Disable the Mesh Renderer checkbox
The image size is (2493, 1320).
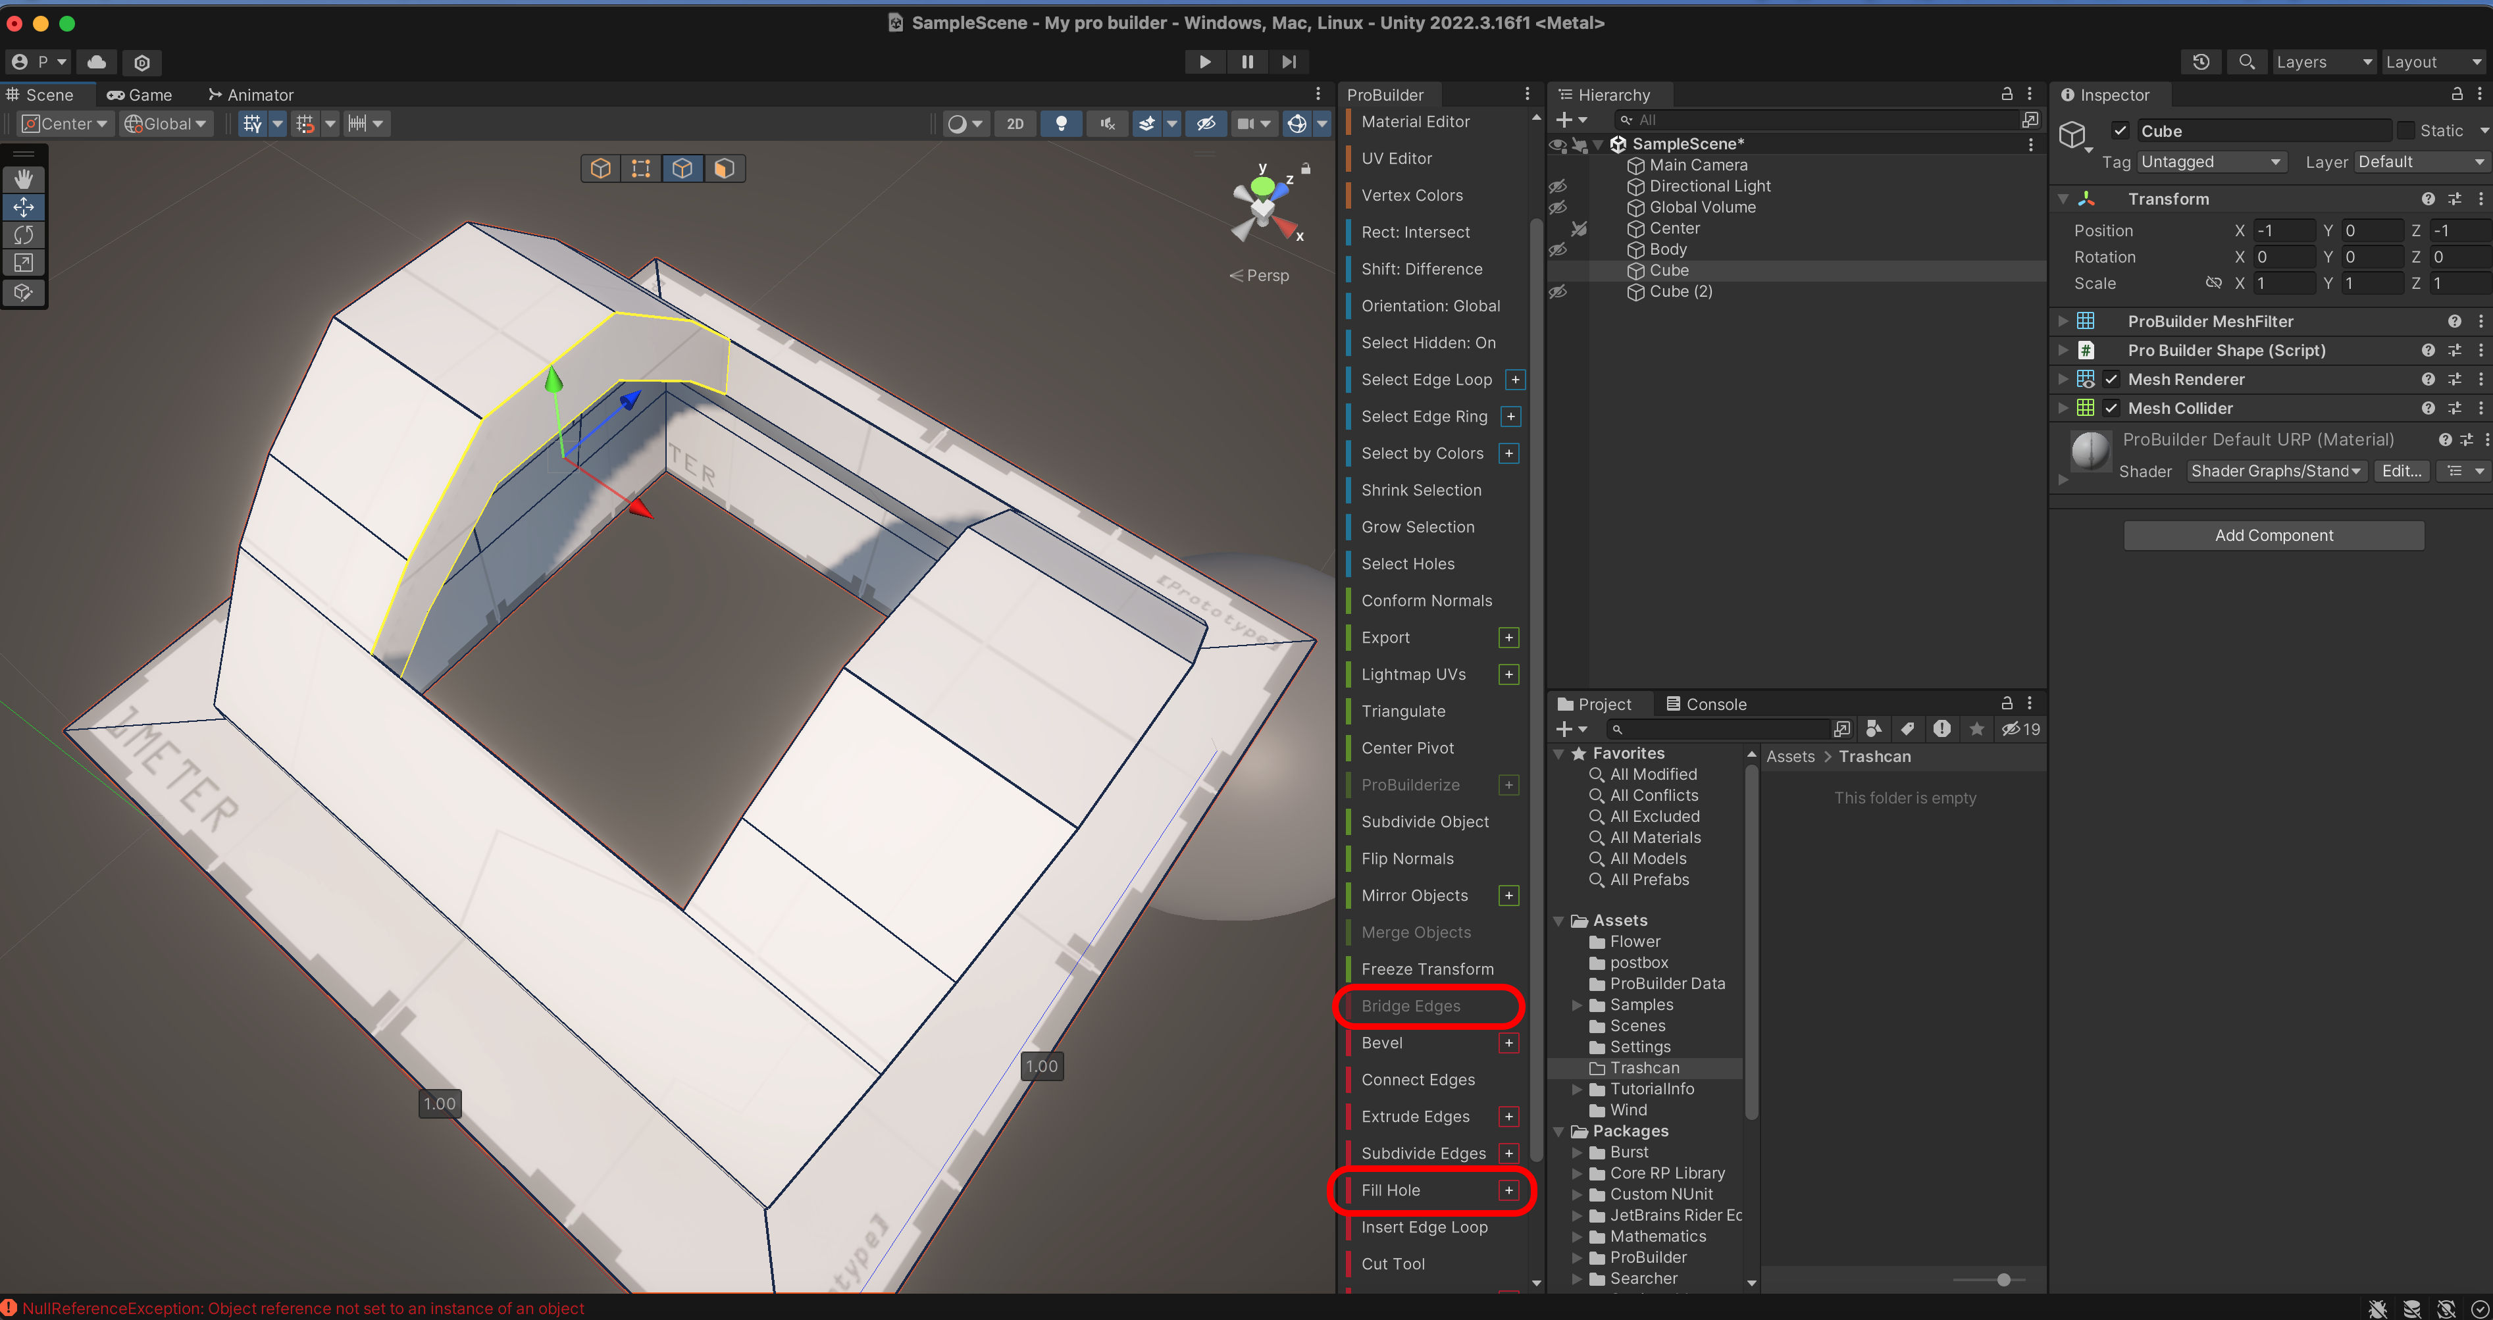(x=2112, y=380)
